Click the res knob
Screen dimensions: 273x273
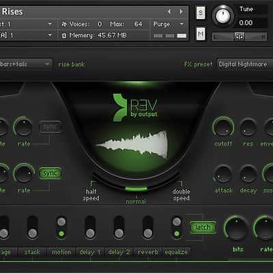[x=248, y=127]
